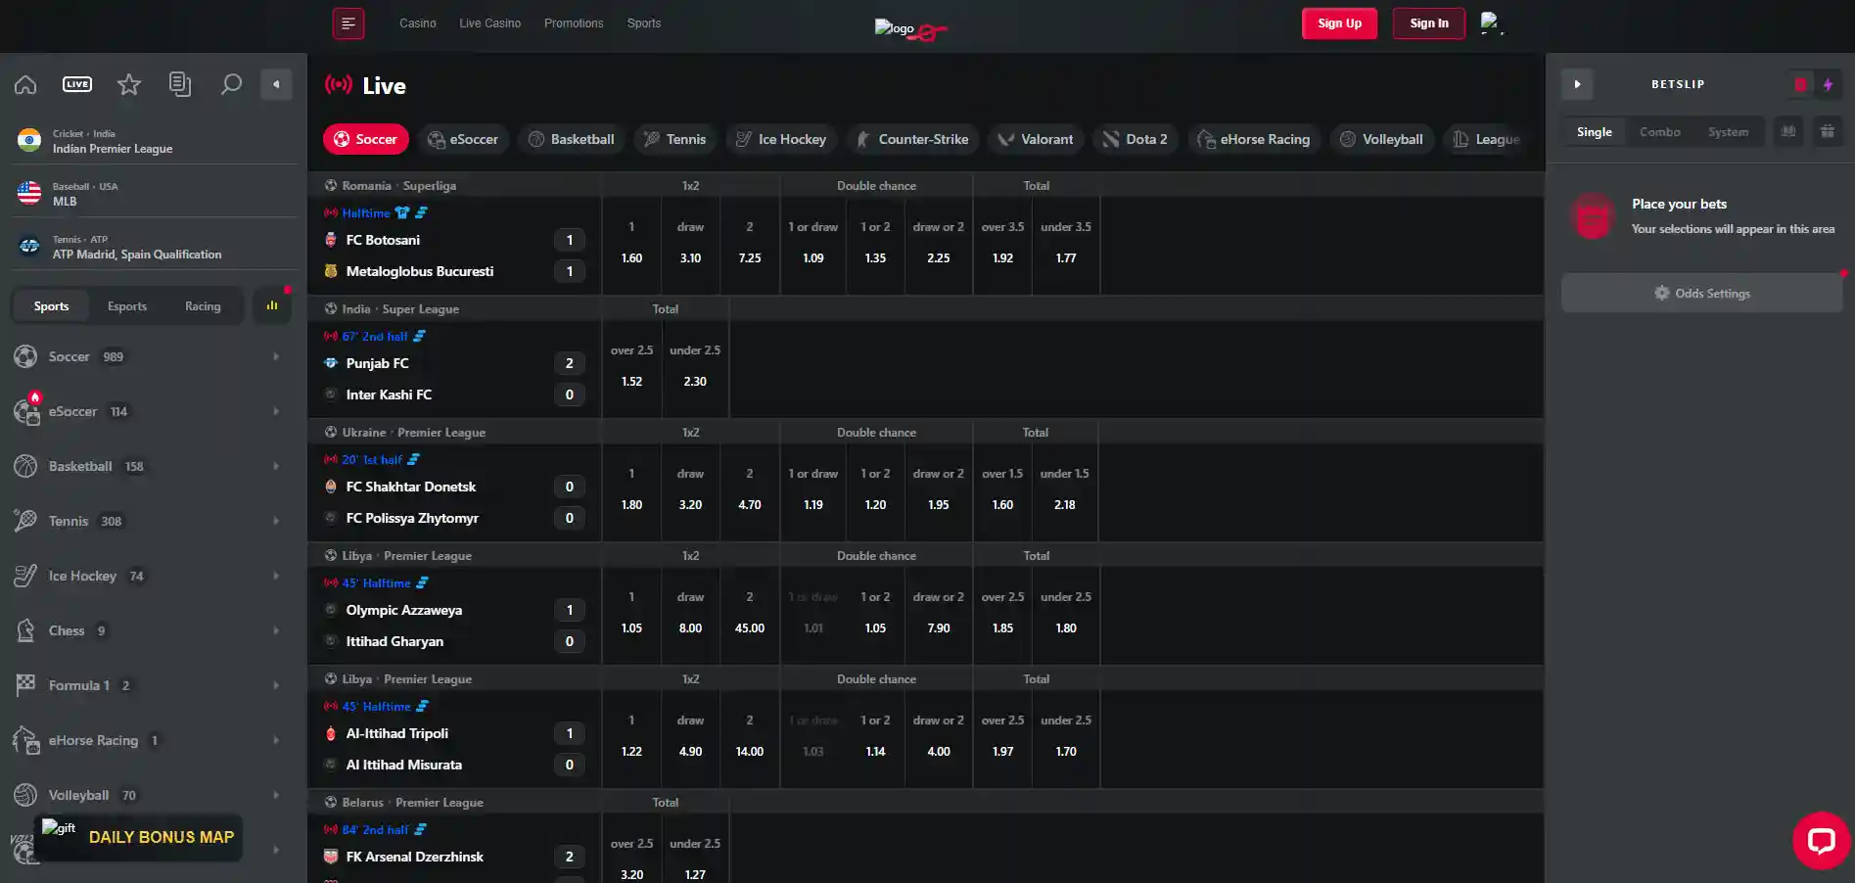This screenshot has width=1855, height=883.
Task: Select the Counter-Strike live tab
Action: 912,139
